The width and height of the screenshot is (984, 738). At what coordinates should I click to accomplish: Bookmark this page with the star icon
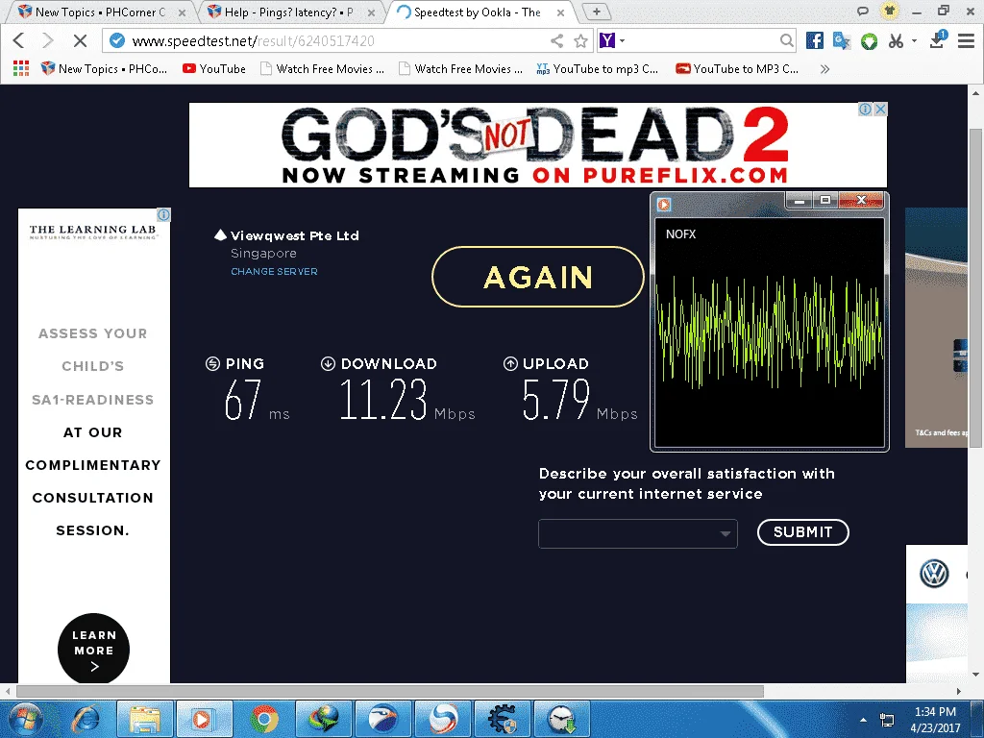581,40
